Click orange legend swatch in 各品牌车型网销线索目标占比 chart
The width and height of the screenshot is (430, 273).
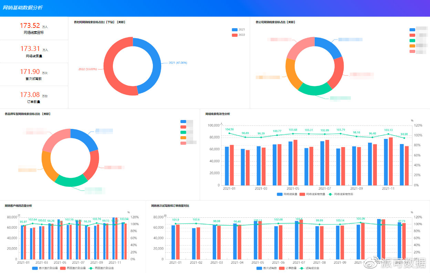point(183,138)
